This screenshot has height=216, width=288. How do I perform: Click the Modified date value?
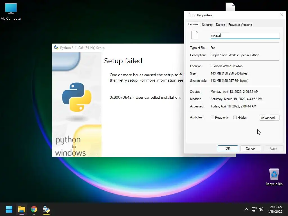click(x=236, y=99)
